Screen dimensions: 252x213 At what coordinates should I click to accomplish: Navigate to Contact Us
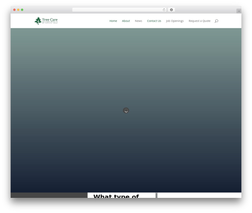pyautogui.click(x=154, y=21)
